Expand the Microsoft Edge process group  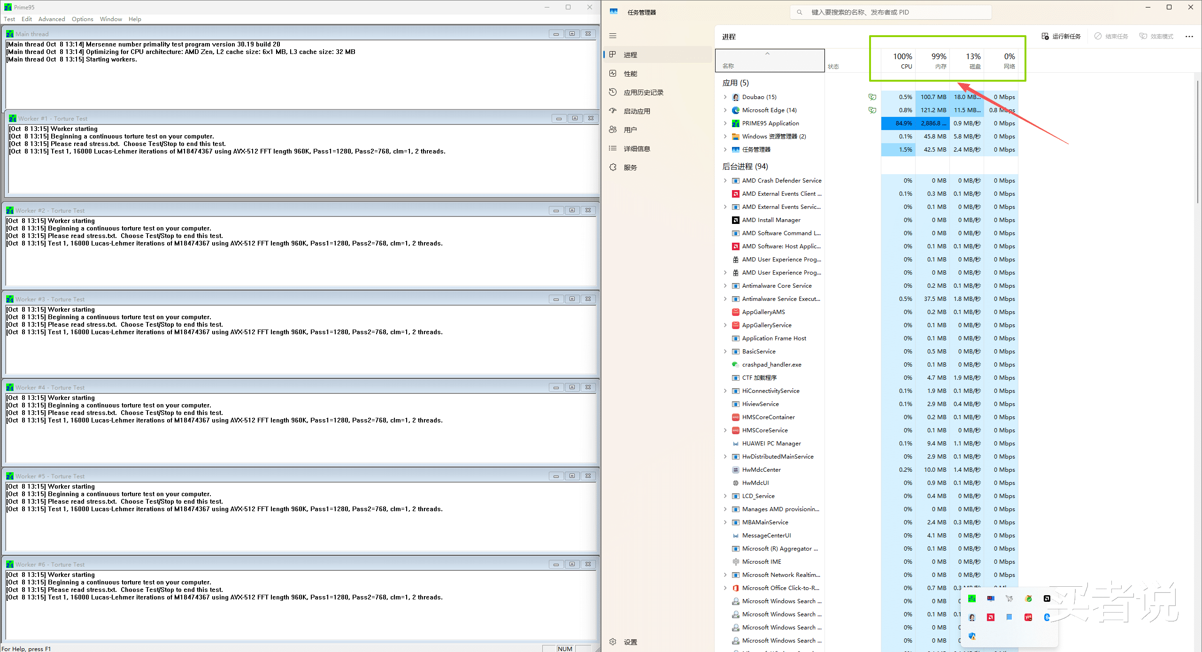click(x=725, y=110)
